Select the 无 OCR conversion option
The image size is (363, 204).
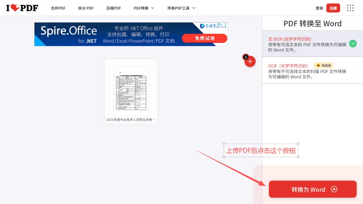pyautogui.click(x=313, y=44)
